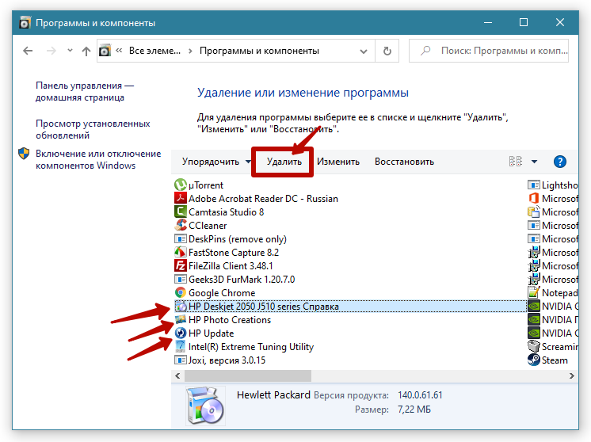
Task: Select Intel(R) Extreme Tuning Utility text
Action: tap(251, 347)
